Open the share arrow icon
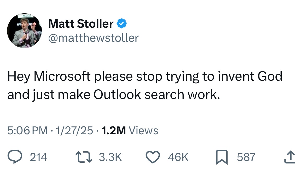The width and height of the screenshot is (295, 181). pyautogui.click(x=290, y=157)
